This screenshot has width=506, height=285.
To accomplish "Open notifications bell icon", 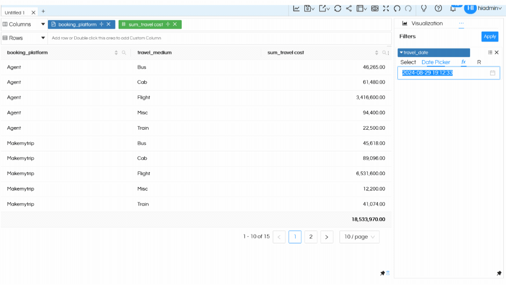I will (453, 8).
